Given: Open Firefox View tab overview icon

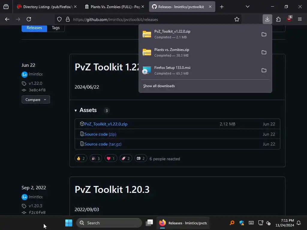Looking at the screenshot, I should click(6, 7).
